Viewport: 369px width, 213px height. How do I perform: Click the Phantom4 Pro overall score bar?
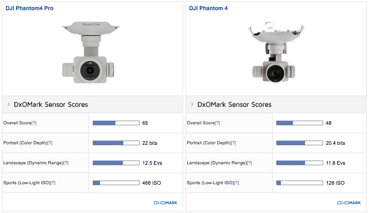click(116, 123)
